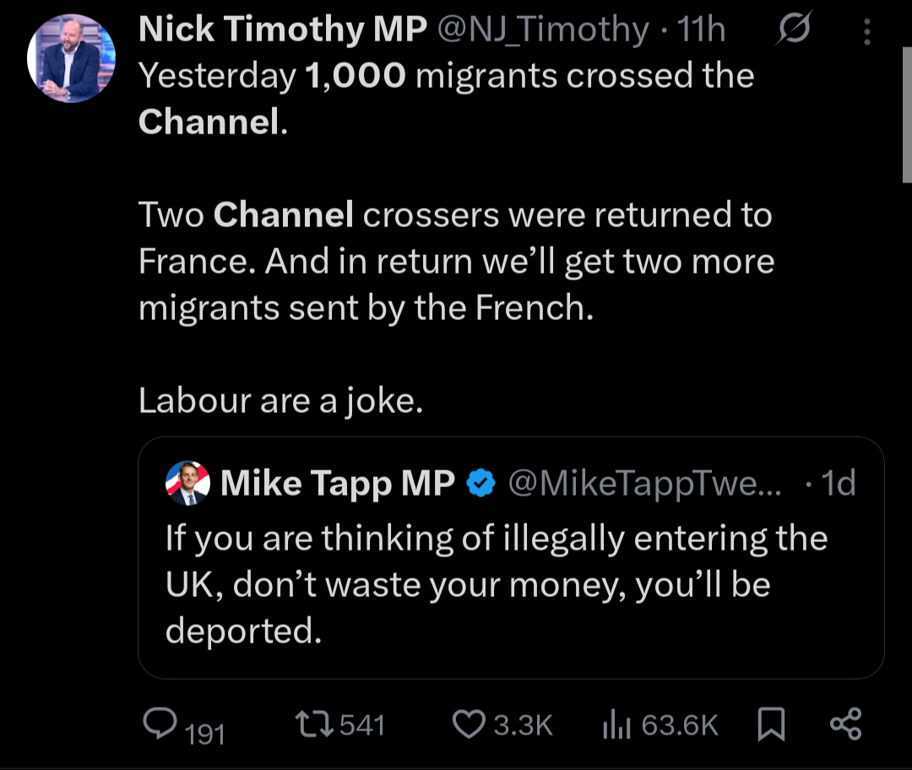912x770 pixels.
Task: Bookmark this post
Action: [770, 724]
